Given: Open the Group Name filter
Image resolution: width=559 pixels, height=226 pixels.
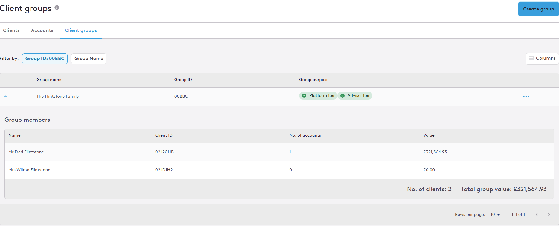Looking at the screenshot, I should [89, 59].
